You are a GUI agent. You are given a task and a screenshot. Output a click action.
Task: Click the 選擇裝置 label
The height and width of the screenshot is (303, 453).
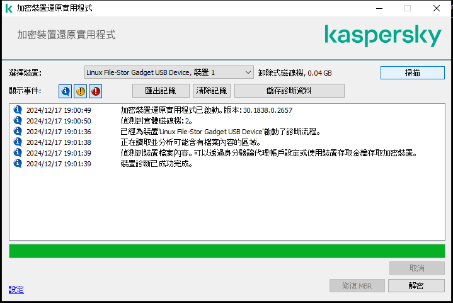pyautogui.click(x=25, y=73)
